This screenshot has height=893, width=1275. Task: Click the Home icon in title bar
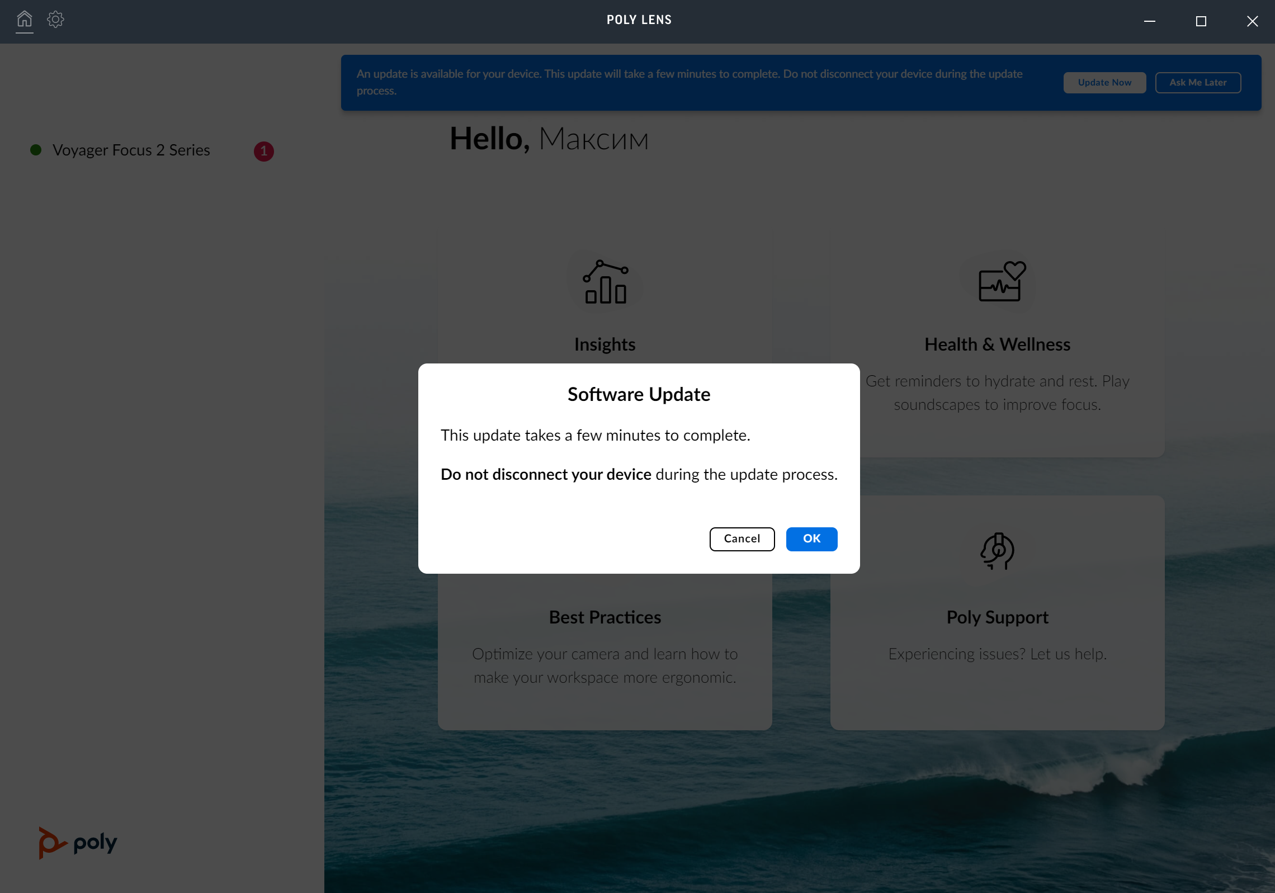[24, 20]
